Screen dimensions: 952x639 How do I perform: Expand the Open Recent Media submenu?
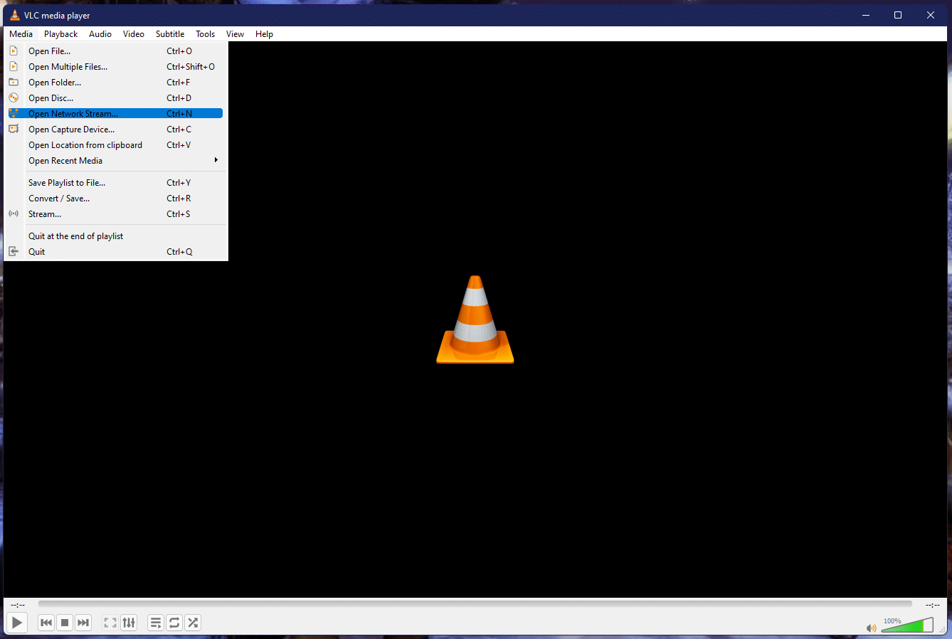(x=65, y=160)
